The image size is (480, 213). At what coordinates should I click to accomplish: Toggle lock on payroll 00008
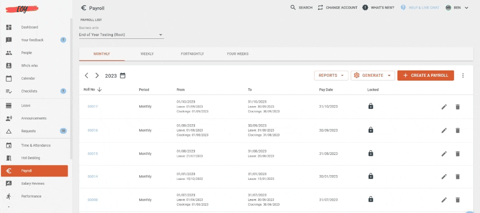pos(371,199)
